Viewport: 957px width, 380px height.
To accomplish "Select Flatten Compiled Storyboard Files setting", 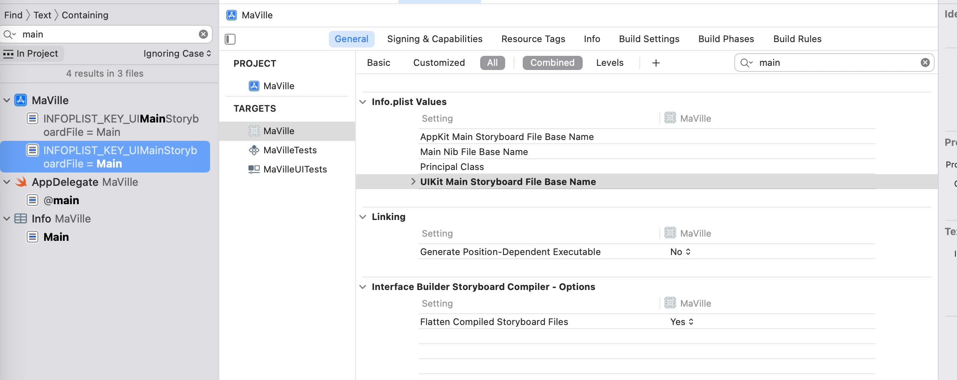I will click(x=494, y=322).
